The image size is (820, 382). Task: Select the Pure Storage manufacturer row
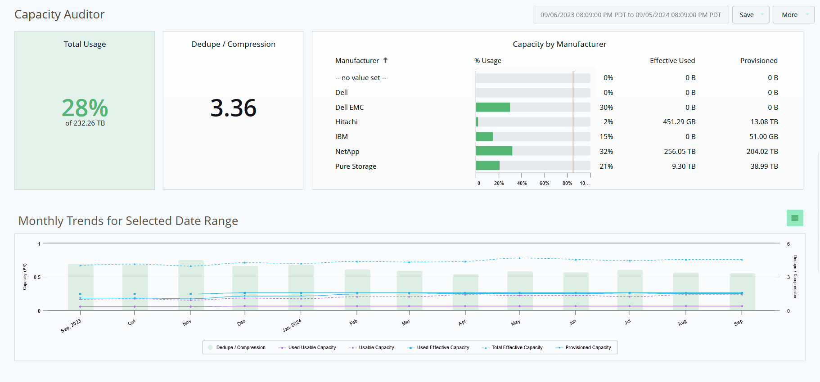(557, 166)
